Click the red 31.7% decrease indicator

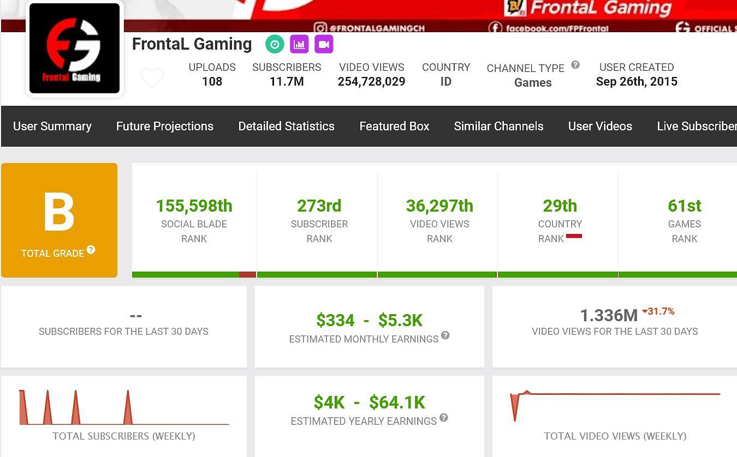click(658, 311)
